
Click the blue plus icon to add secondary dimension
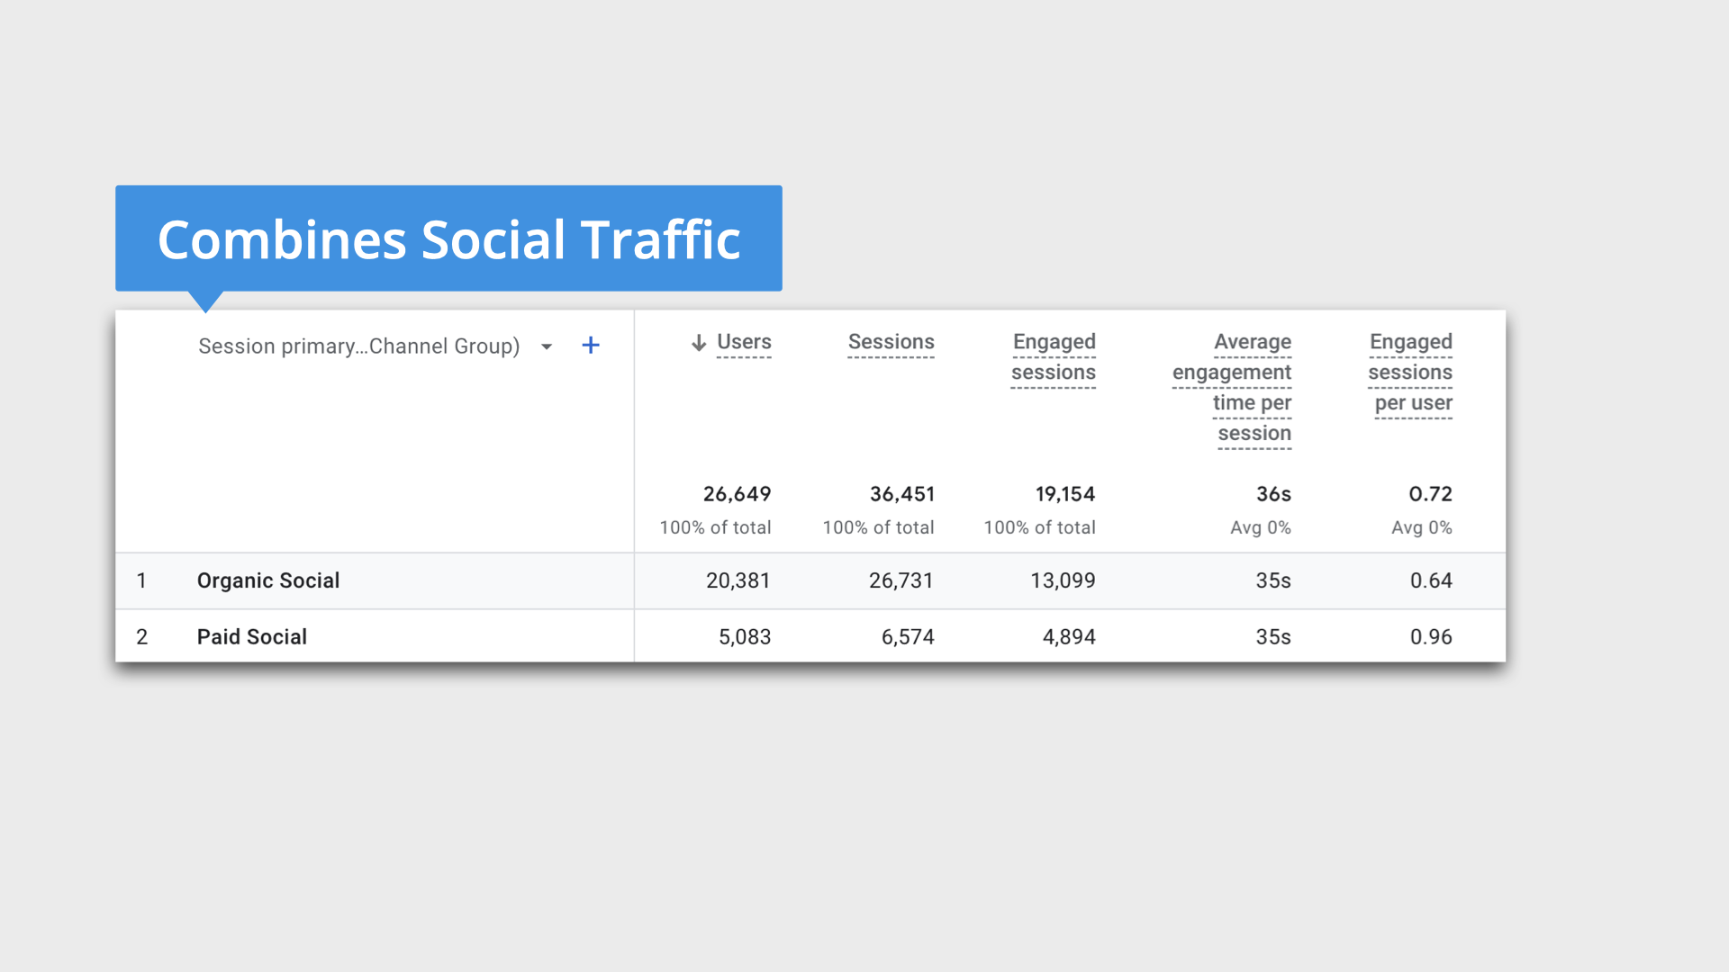591,345
